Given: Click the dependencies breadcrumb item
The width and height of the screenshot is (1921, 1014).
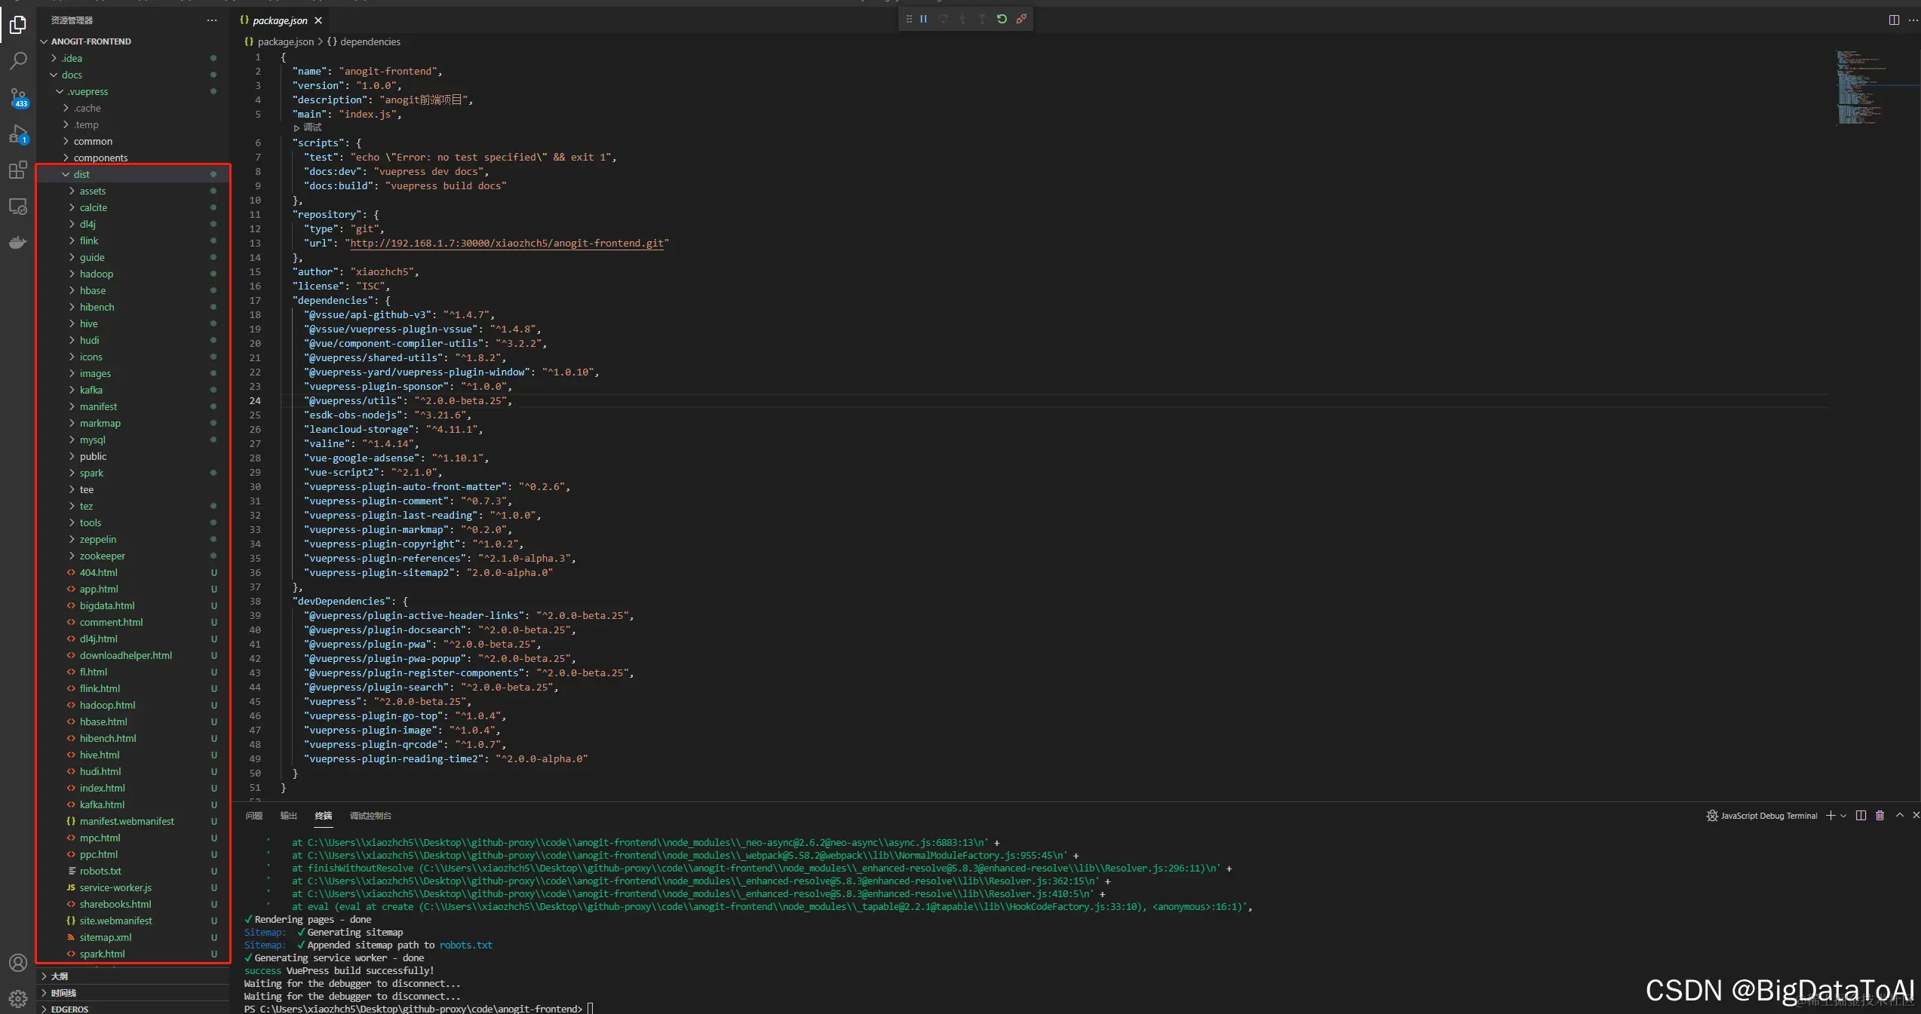Looking at the screenshot, I should (x=370, y=41).
